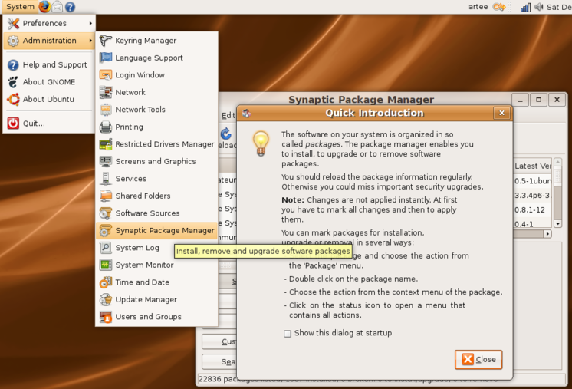
Task: Click the Services icon
Action: tap(105, 179)
